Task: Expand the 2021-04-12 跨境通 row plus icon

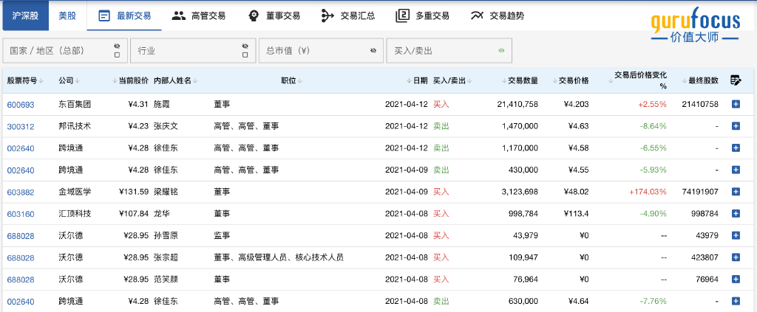Action: coord(736,148)
